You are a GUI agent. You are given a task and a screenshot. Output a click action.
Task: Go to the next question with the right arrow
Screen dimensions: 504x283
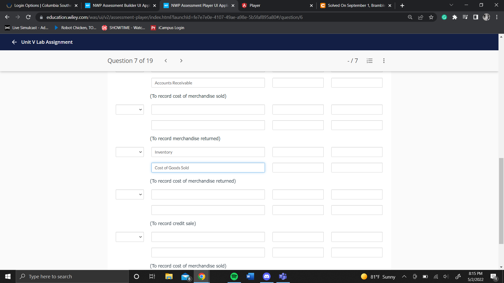coord(181,61)
